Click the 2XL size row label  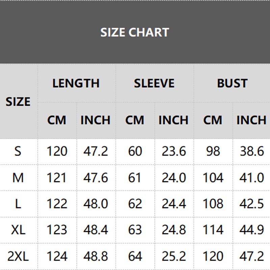[x=18, y=256]
